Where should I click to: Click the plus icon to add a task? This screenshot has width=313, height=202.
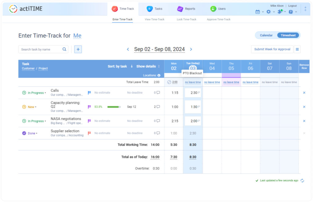point(78,49)
